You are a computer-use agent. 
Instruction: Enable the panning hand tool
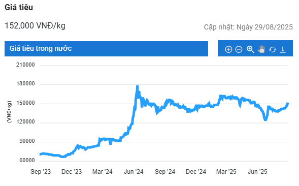(261, 49)
